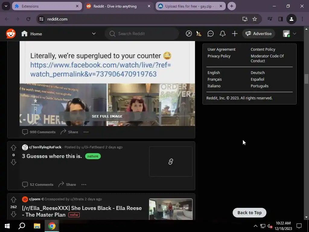Viewport: 309px width, 232px height.
Task: Upvote the Ella Reese crosspost
Action: (x=13, y=199)
